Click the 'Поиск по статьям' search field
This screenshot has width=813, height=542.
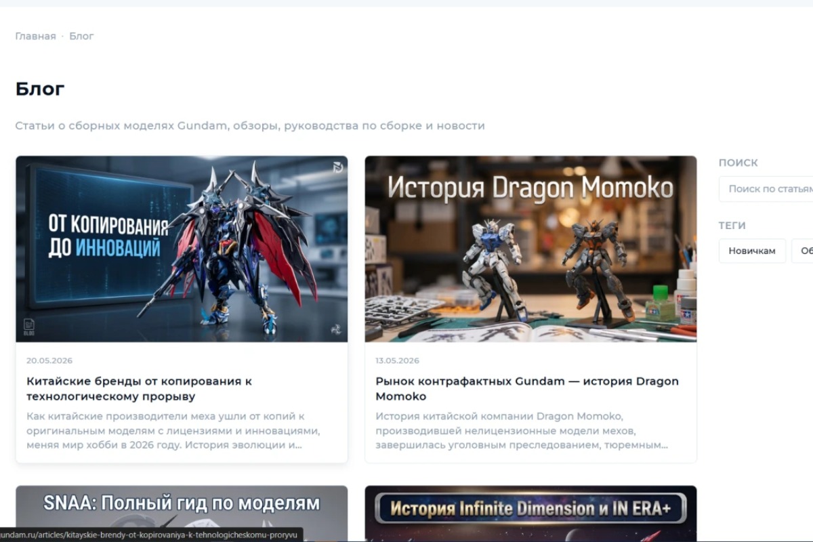coord(766,189)
